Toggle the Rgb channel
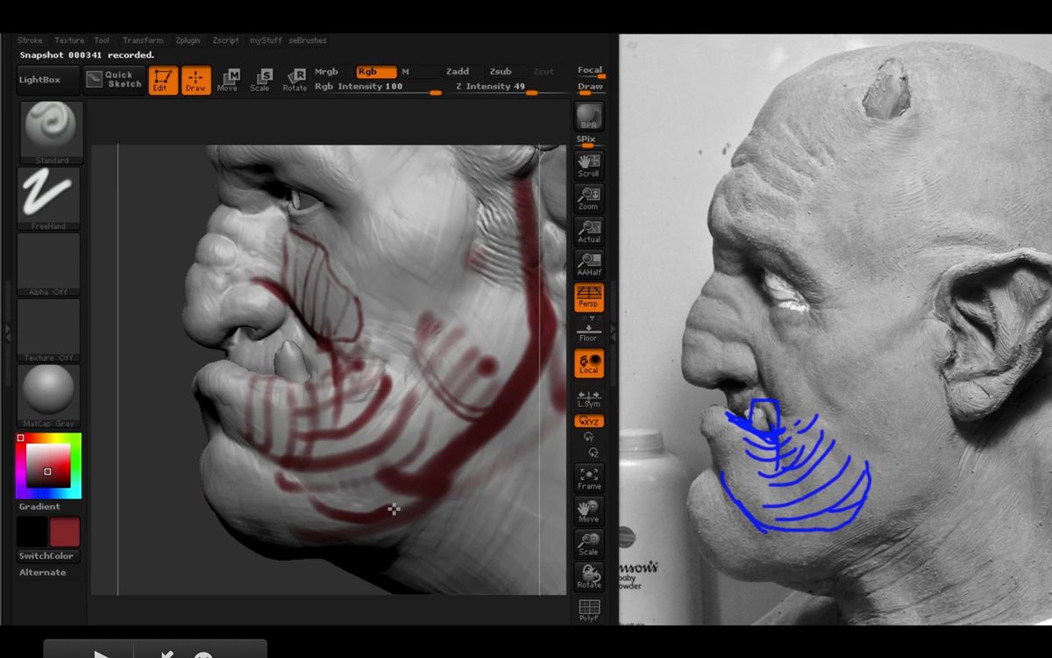Viewport: 1052px width, 658px height. click(x=376, y=72)
